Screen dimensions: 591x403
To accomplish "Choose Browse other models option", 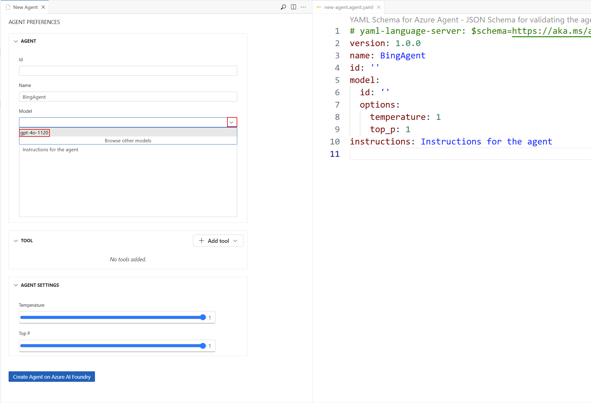I will pyautogui.click(x=128, y=141).
